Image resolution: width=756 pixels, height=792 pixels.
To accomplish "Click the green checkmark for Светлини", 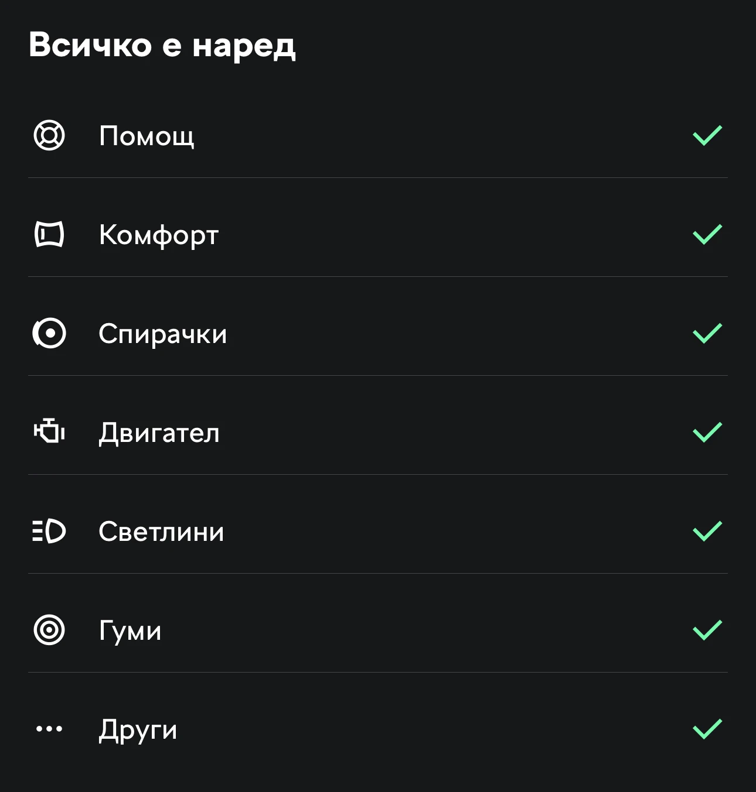I will click(x=707, y=532).
